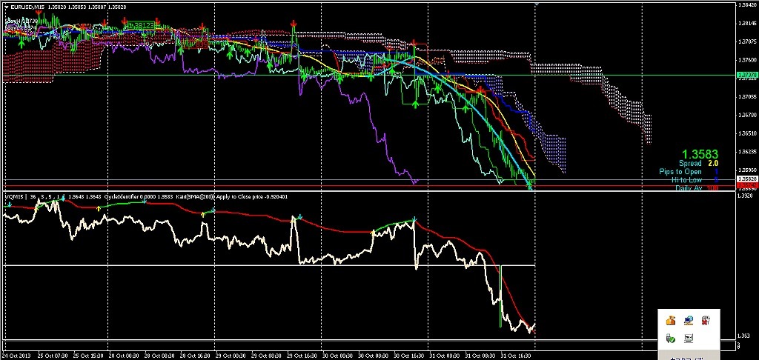Click the 30 Oct 16:30 time label
Screen dimensions: 759x360
point(409,356)
